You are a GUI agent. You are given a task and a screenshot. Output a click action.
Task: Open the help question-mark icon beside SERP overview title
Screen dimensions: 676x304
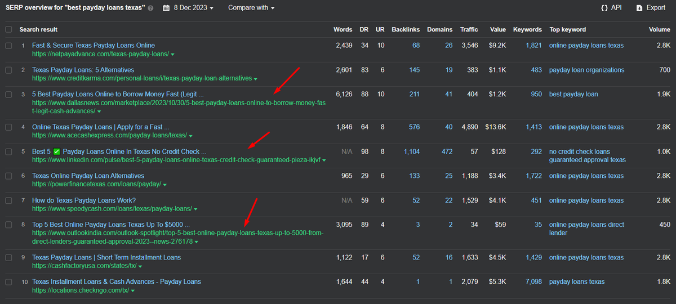[150, 8]
